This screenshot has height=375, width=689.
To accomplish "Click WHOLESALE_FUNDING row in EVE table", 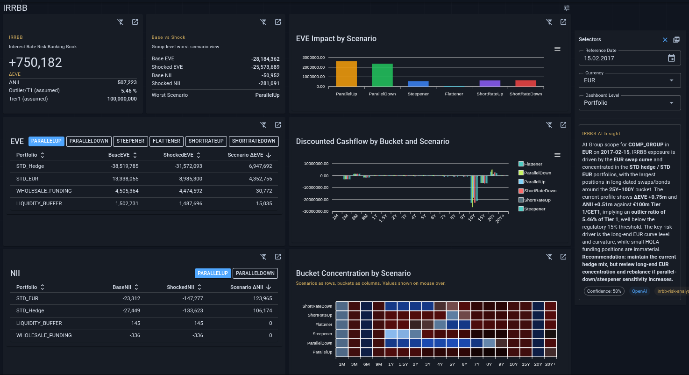I will (144, 191).
